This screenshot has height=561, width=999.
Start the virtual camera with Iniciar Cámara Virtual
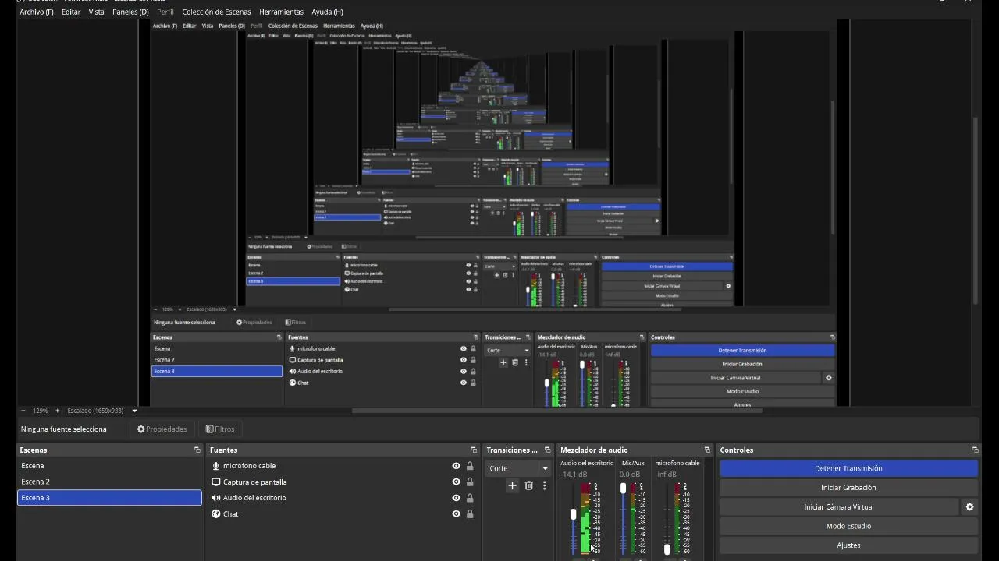838,506
